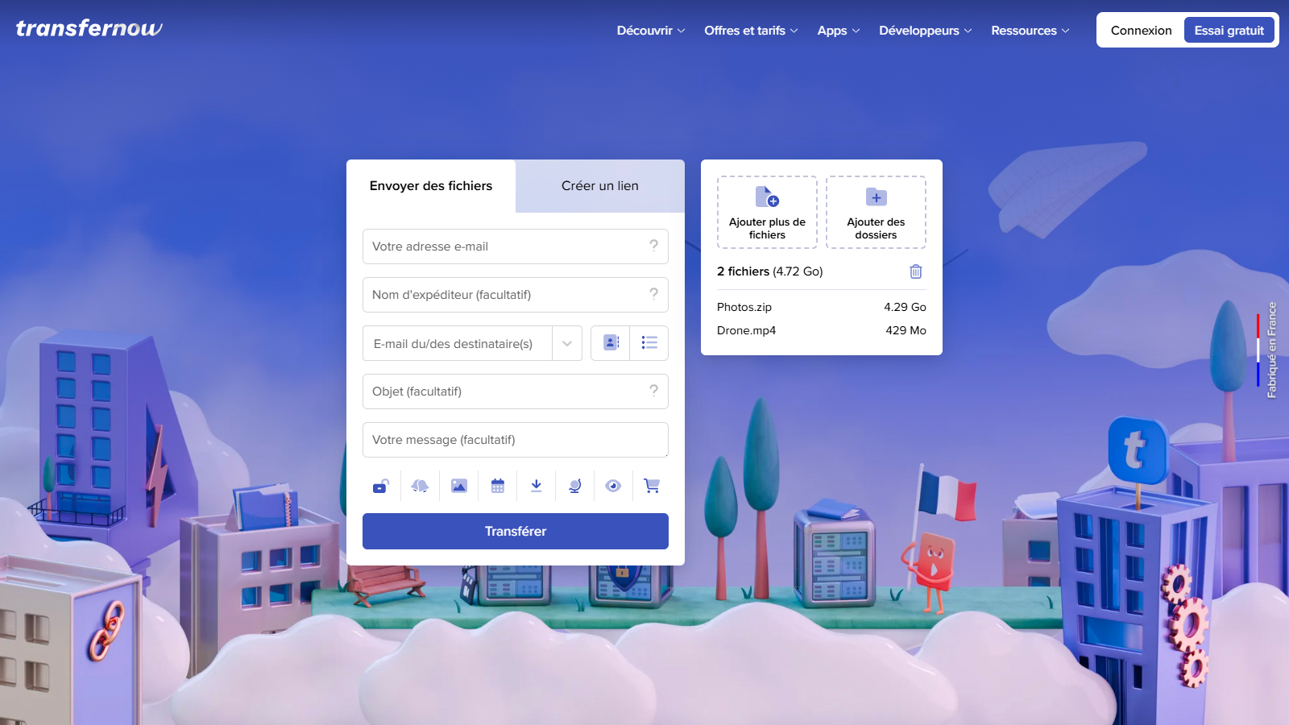Screen dimensions: 1289x725
Task: Select the Photos.zip file row
Action: click(822, 307)
